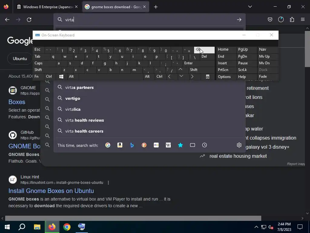Search this time with eBay icon
Screen dimensions: 310x233
156,145
